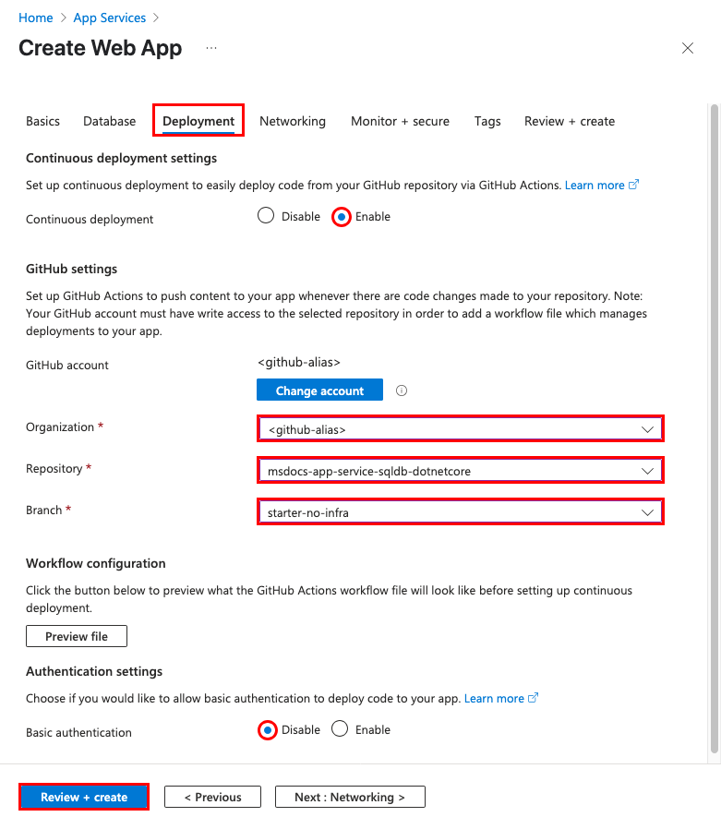Click the Learn more link under Authentication settings

(x=494, y=698)
